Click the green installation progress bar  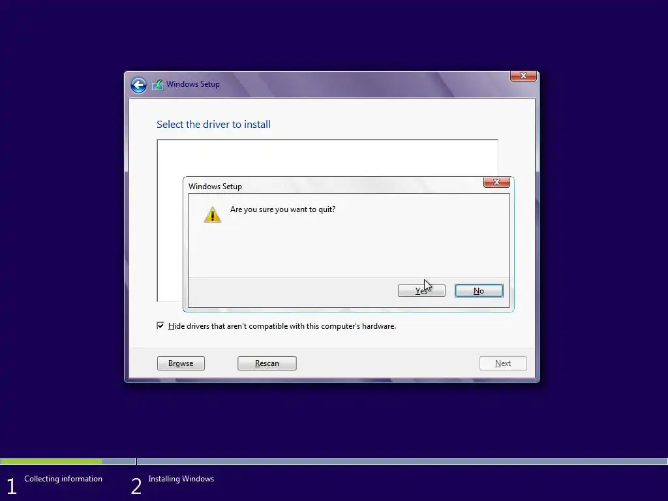(x=52, y=461)
